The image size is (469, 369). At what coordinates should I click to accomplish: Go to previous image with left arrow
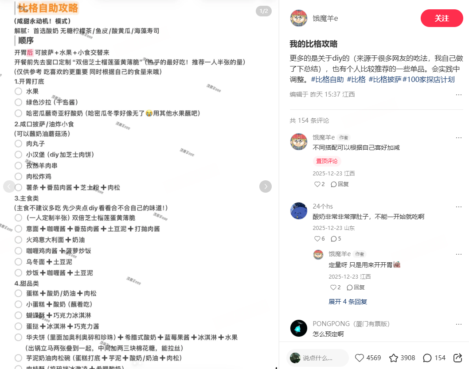[x=9, y=186]
